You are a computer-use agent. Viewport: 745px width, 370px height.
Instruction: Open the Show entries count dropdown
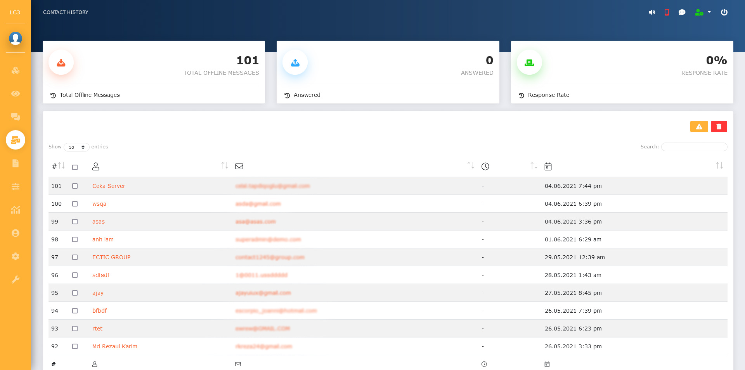pyautogui.click(x=76, y=147)
